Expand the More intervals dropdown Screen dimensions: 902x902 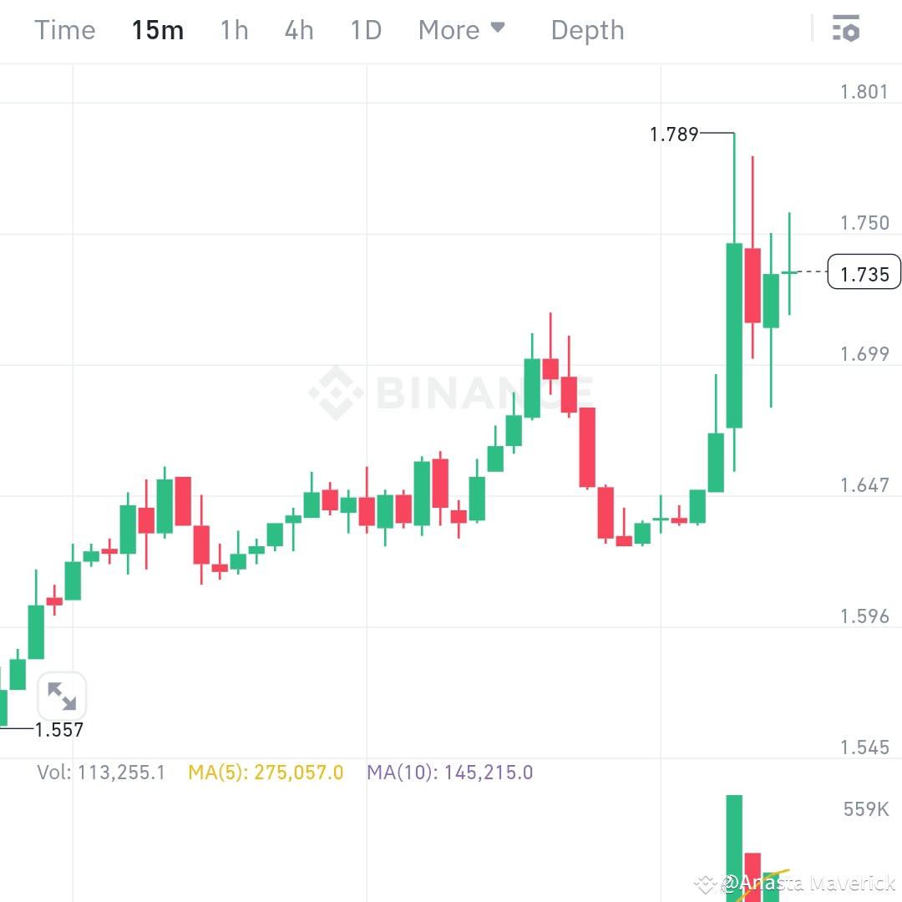463,29
